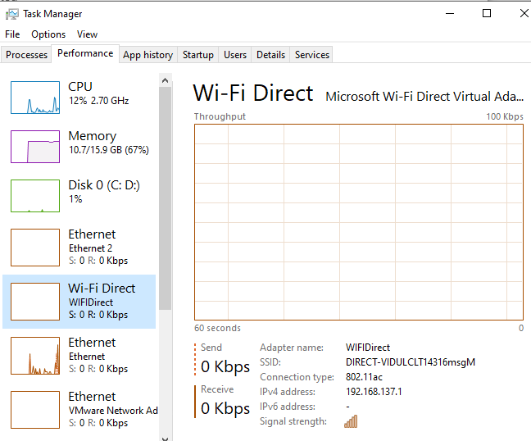531x441 pixels.
Task: Click the 'Ethernet 2' adapter name
Action: 90,248
